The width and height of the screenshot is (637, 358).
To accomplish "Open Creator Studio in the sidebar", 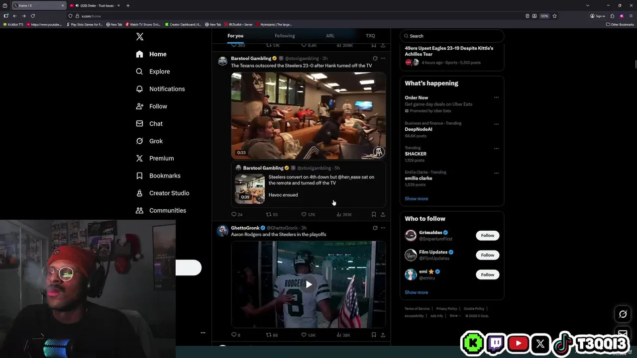I will click(162, 193).
